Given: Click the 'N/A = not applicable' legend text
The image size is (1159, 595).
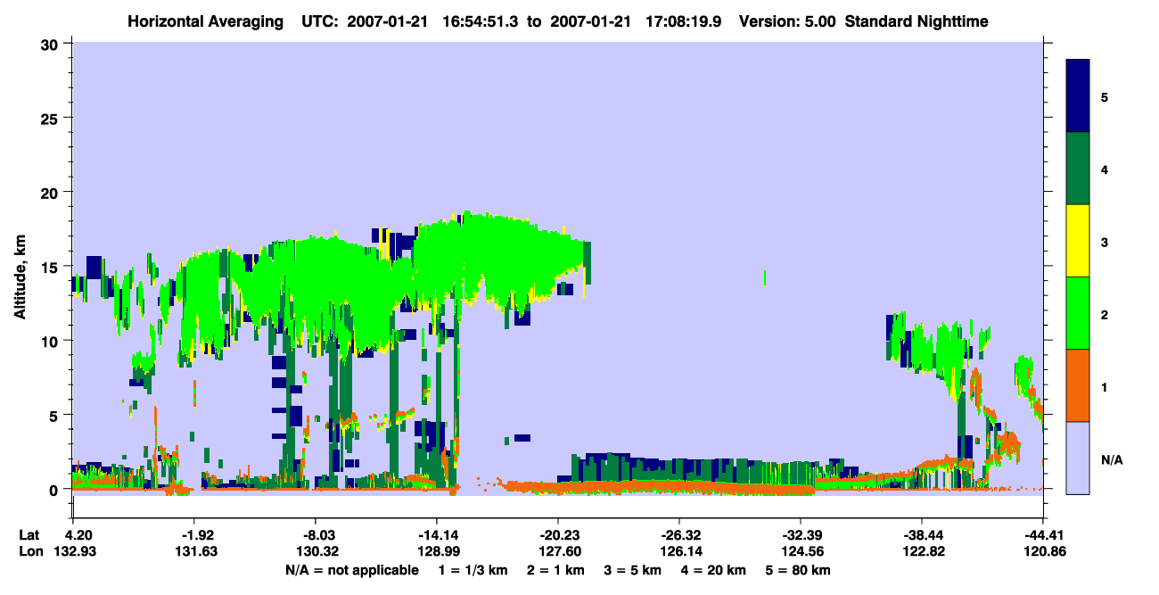Looking at the screenshot, I should [x=351, y=570].
